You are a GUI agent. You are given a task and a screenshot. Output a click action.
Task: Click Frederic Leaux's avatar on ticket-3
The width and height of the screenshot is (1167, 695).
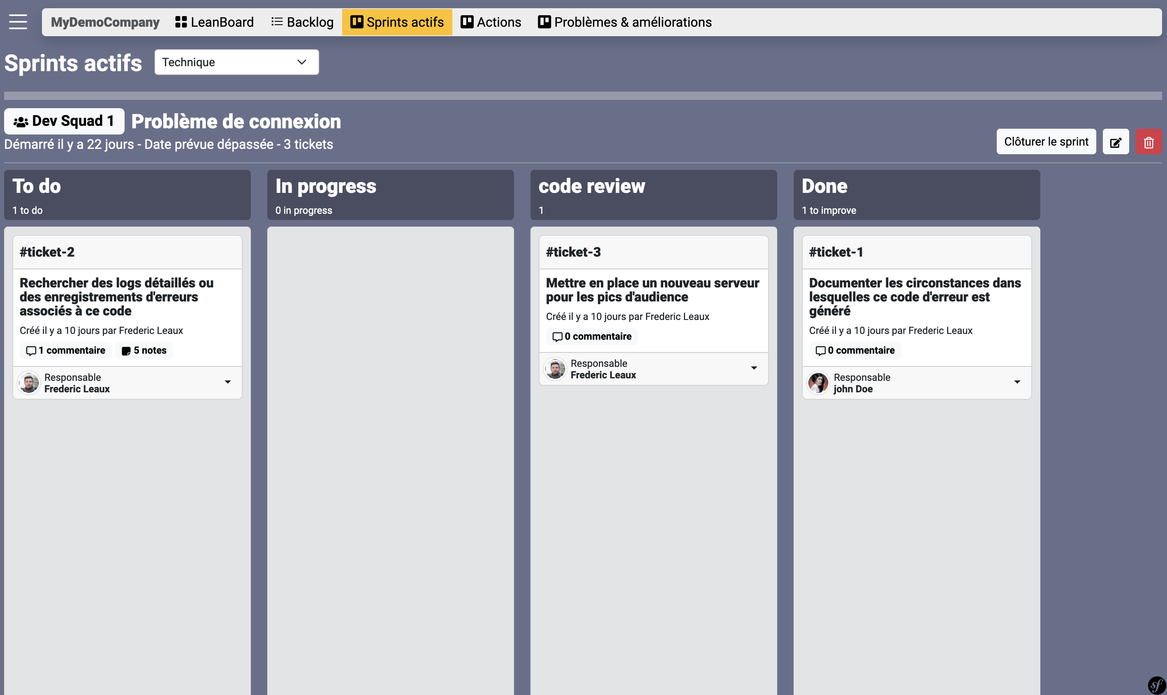tap(555, 369)
